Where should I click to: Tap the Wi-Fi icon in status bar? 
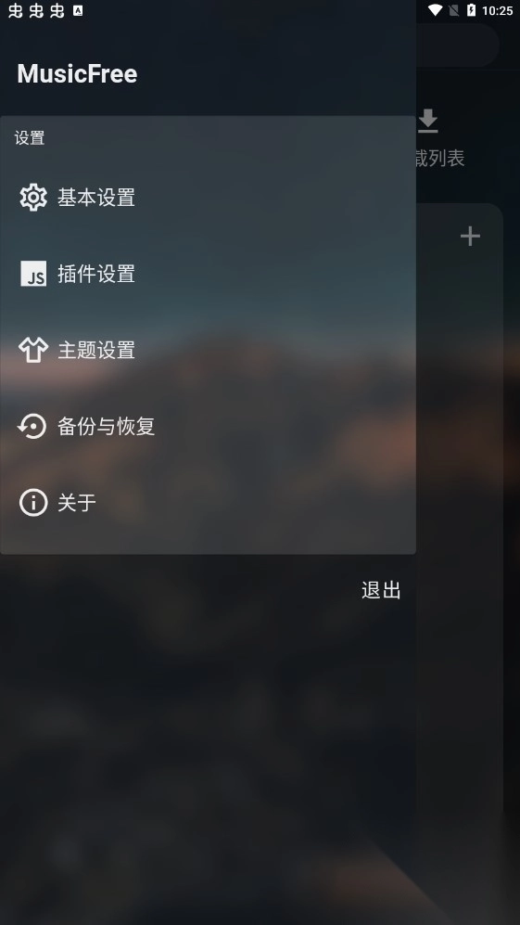(436, 10)
